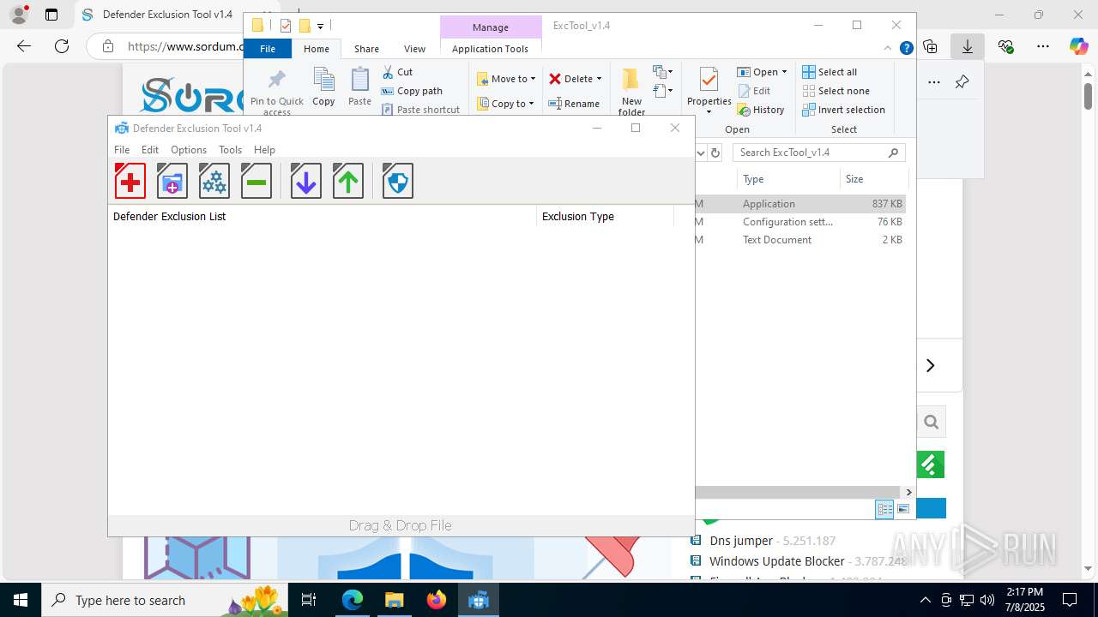
Task: Collapse the Explorer ribbon with the chevron
Action: 889,48
